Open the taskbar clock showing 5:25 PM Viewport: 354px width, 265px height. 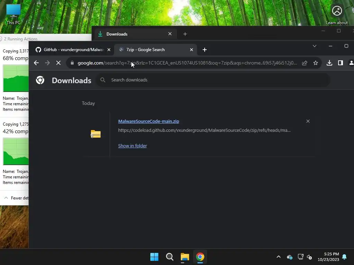(x=328, y=257)
